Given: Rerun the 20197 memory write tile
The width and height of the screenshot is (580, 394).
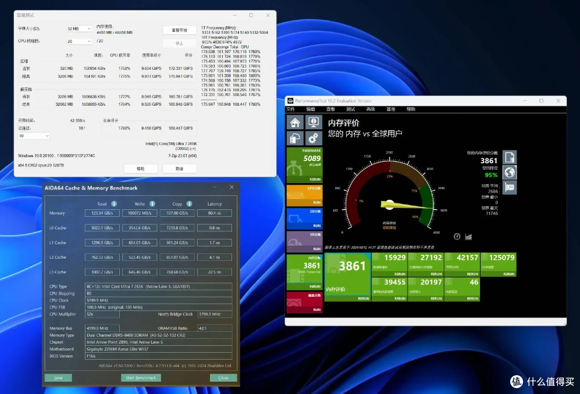Looking at the screenshot, I should pos(436,298).
